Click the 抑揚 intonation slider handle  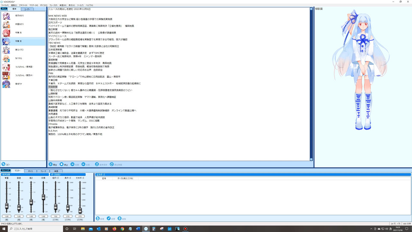(x=43, y=197)
